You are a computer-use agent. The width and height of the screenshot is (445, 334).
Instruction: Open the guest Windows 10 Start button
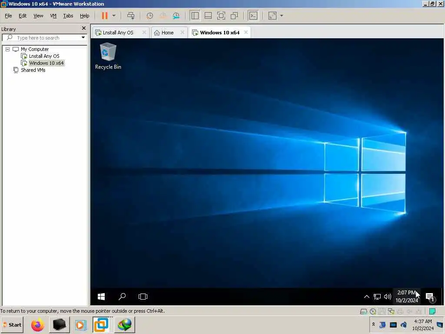[x=101, y=297]
